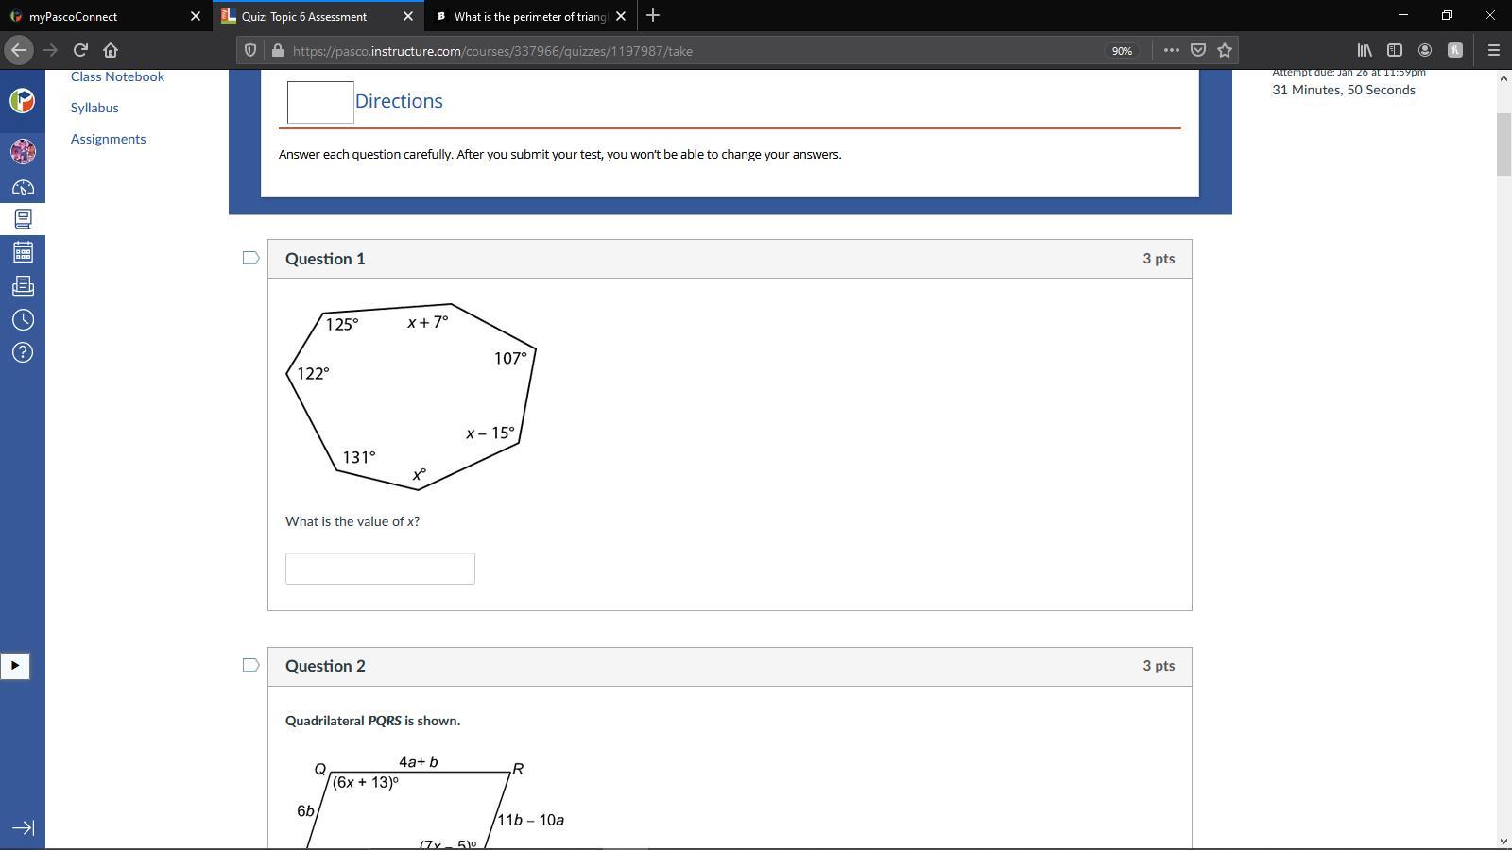
Task: Show the Firefox sidebars
Action: click(x=1395, y=50)
